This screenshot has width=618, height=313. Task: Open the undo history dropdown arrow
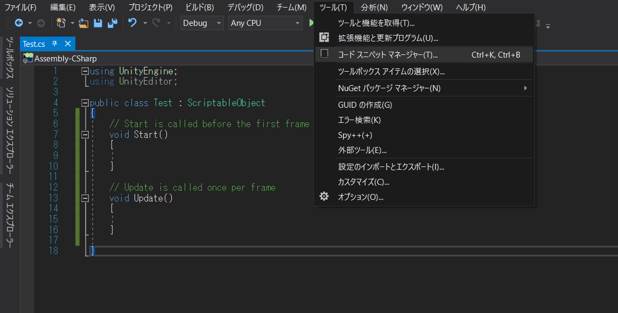click(x=145, y=23)
